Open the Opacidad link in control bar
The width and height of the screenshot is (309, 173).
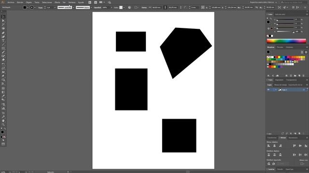tap(98, 8)
